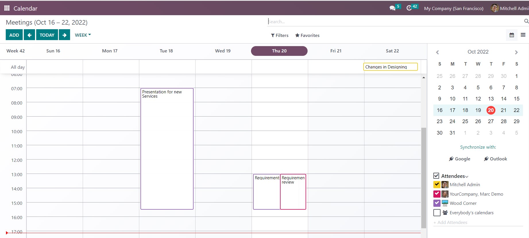Enable the Everybody's calendars checkbox
Screen dimensions: 529x238
437,213
